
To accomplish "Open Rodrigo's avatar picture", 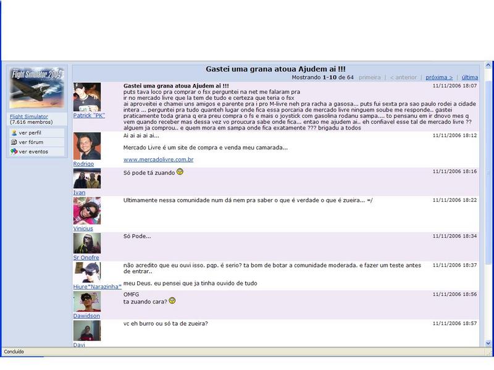I will click(x=87, y=146).
